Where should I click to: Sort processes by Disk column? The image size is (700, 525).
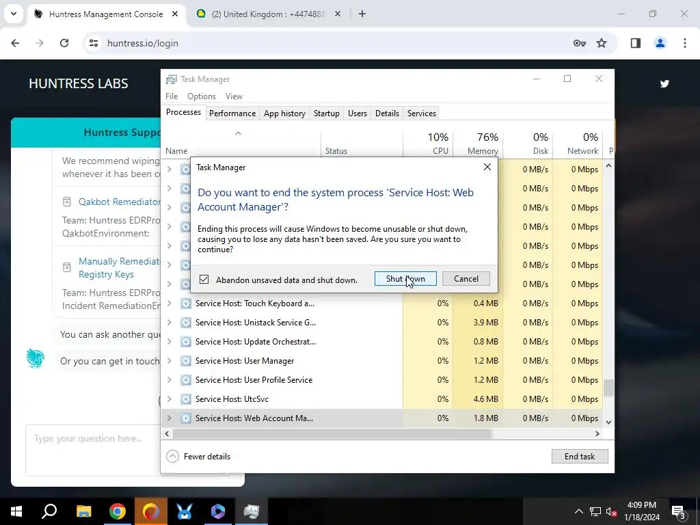[528, 144]
